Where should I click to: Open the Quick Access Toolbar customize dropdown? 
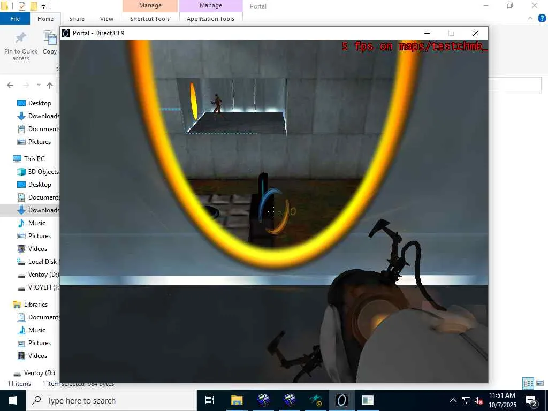tap(43, 6)
